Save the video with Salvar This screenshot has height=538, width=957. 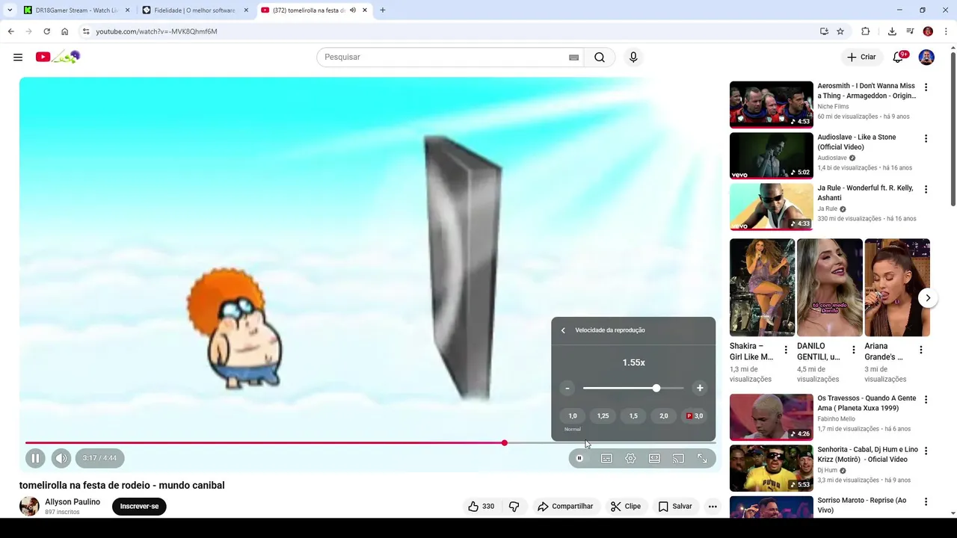point(675,507)
